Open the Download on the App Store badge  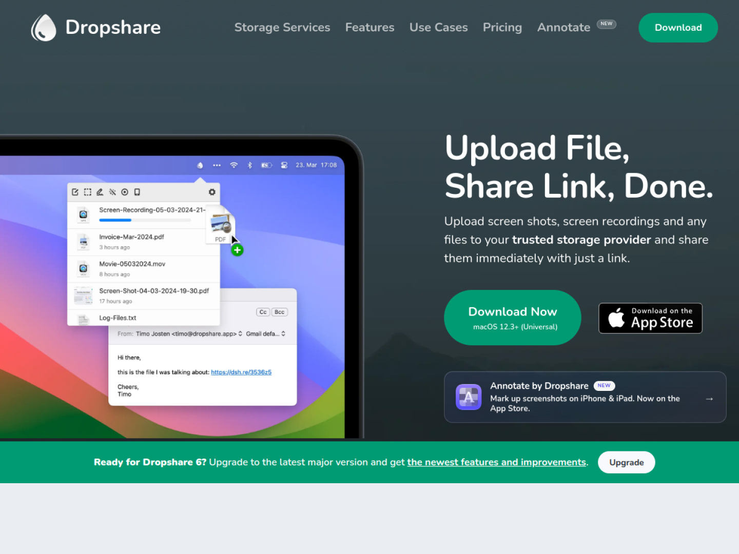pos(650,318)
